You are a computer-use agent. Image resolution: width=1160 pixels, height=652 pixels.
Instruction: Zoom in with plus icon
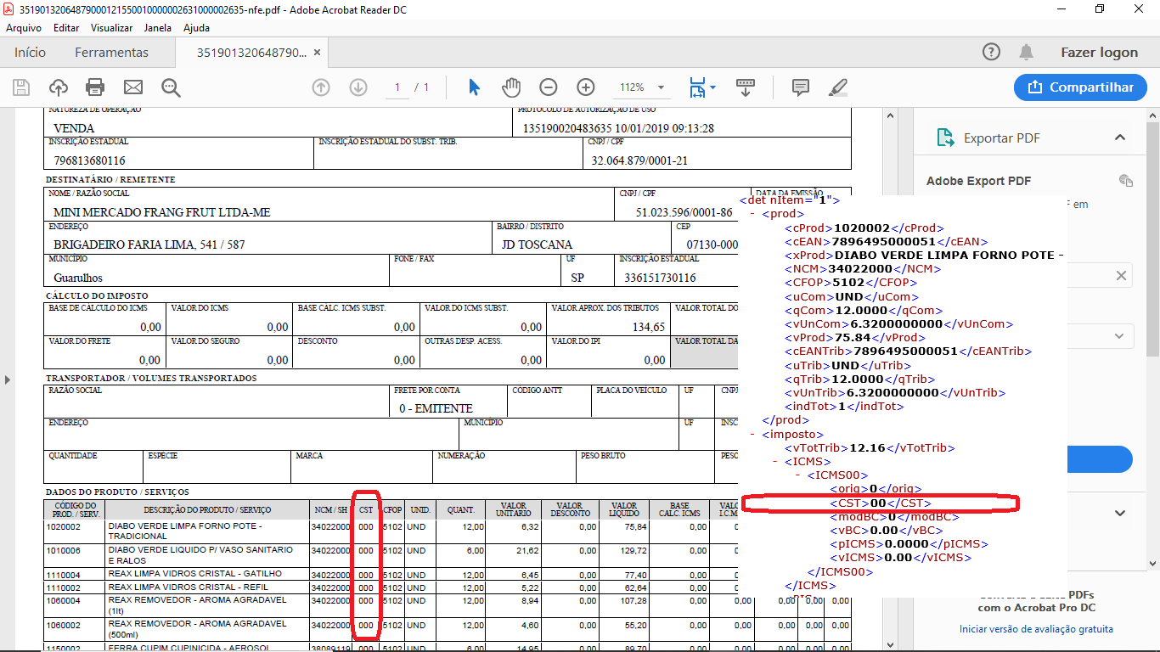coord(586,87)
